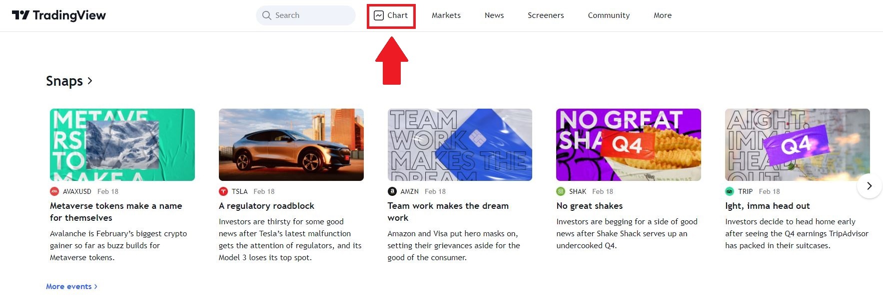
Task: Open the SHAK ticker label
Action: click(x=578, y=191)
